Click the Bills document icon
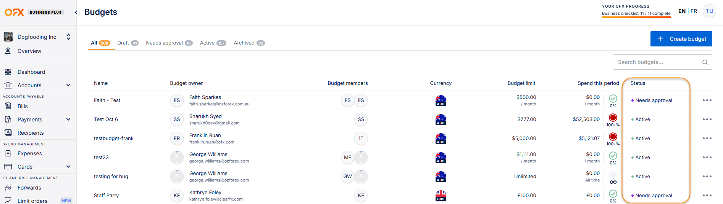The height and width of the screenshot is (204, 723). coord(8,106)
